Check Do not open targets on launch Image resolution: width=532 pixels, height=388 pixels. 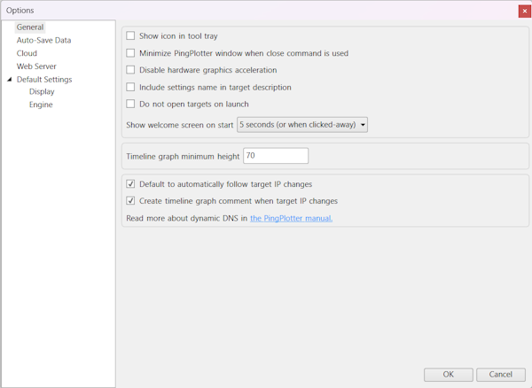click(x=131, y=105)
